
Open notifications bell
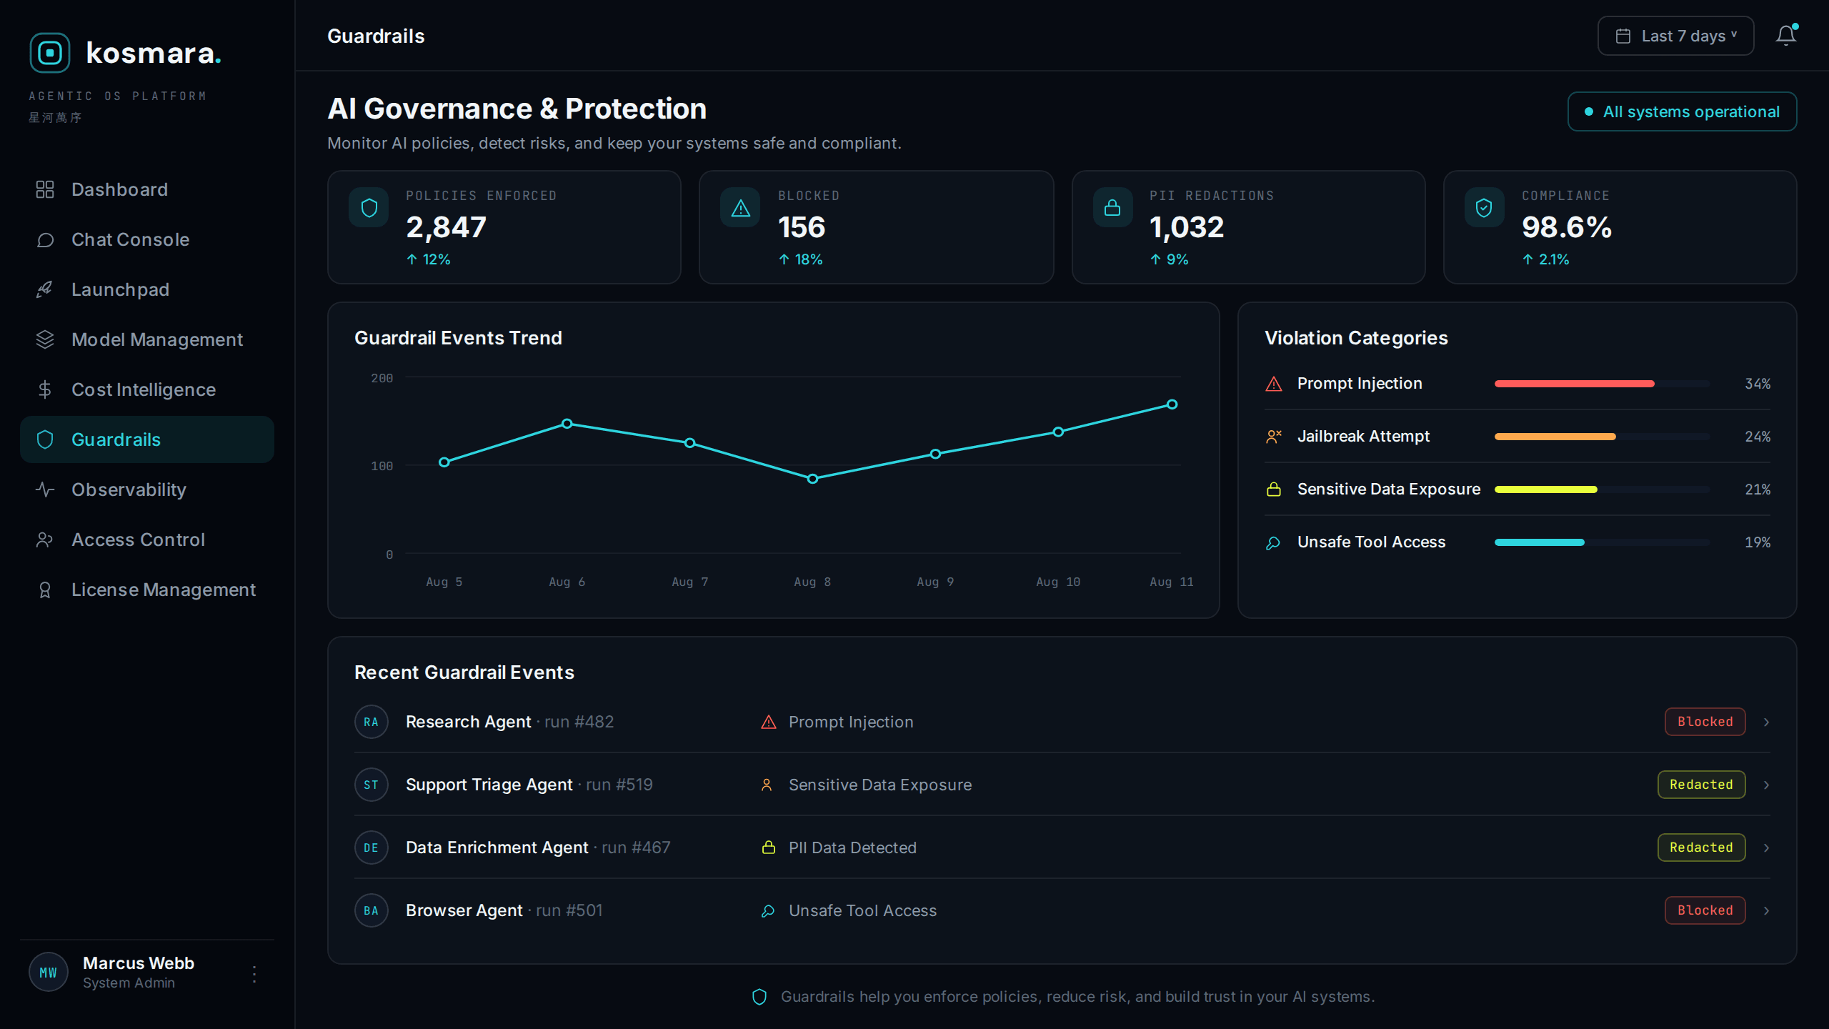[1786, 36]
